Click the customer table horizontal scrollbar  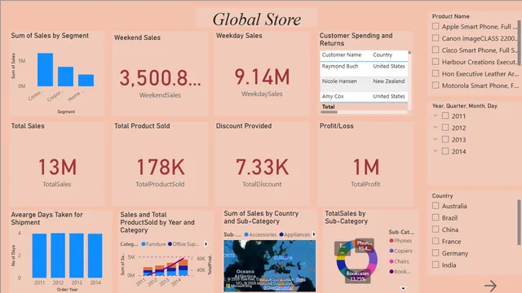coord(330,112)
